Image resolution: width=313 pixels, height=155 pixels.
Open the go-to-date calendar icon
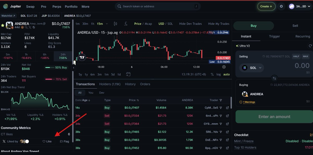tap(128, 74)
